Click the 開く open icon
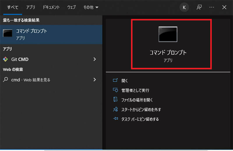 click(115, 81)
